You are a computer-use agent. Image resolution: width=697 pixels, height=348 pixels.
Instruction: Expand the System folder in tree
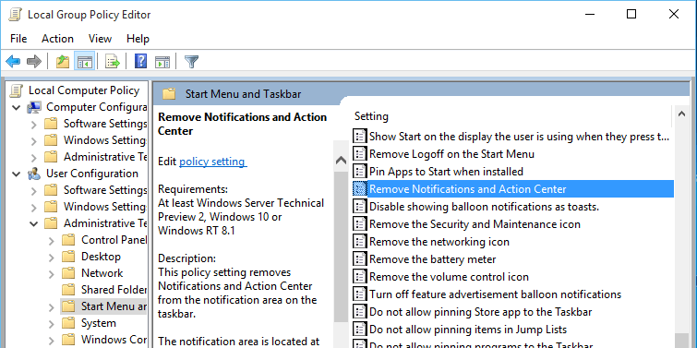[x=52, y=324]
